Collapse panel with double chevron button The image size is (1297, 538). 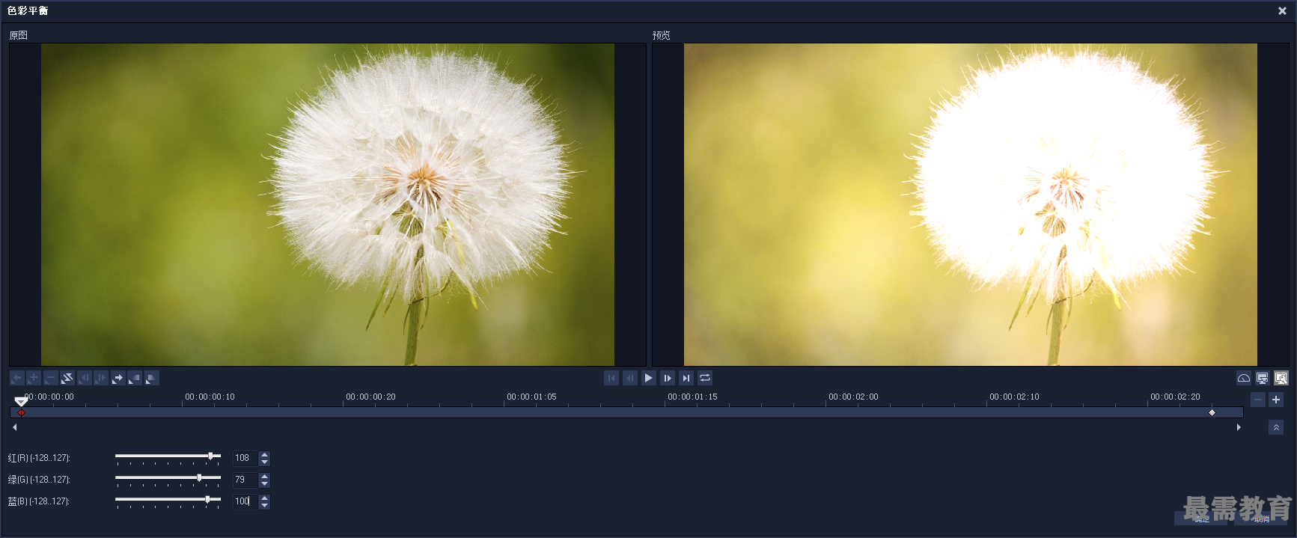1276,427
